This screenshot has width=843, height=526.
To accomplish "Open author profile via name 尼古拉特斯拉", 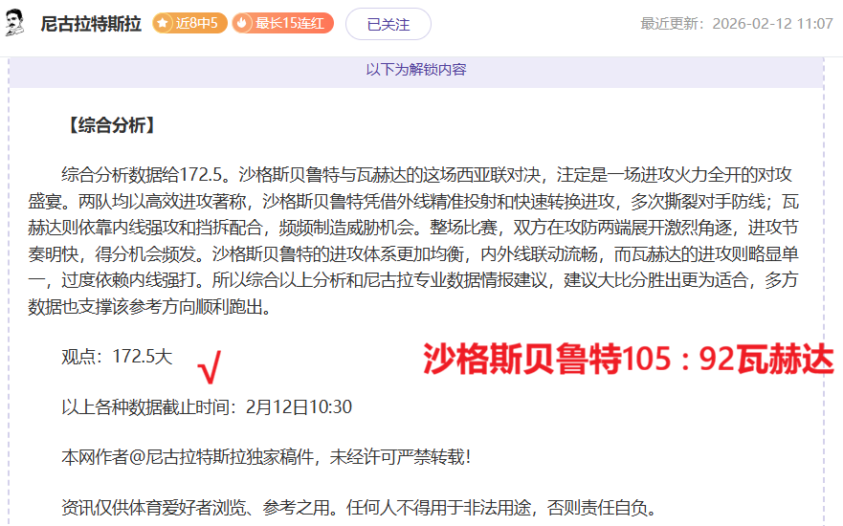I will pyautogui.click(x=91, y=24).
